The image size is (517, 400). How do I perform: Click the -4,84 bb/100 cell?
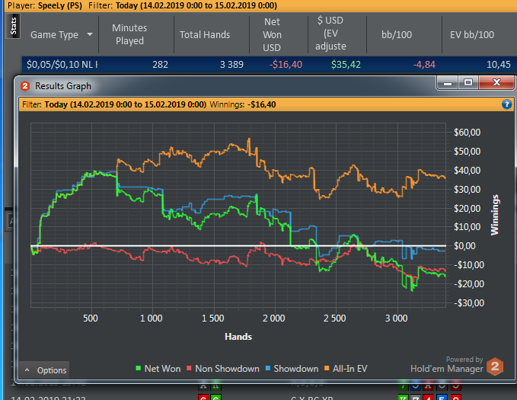[x=424, y=64]
